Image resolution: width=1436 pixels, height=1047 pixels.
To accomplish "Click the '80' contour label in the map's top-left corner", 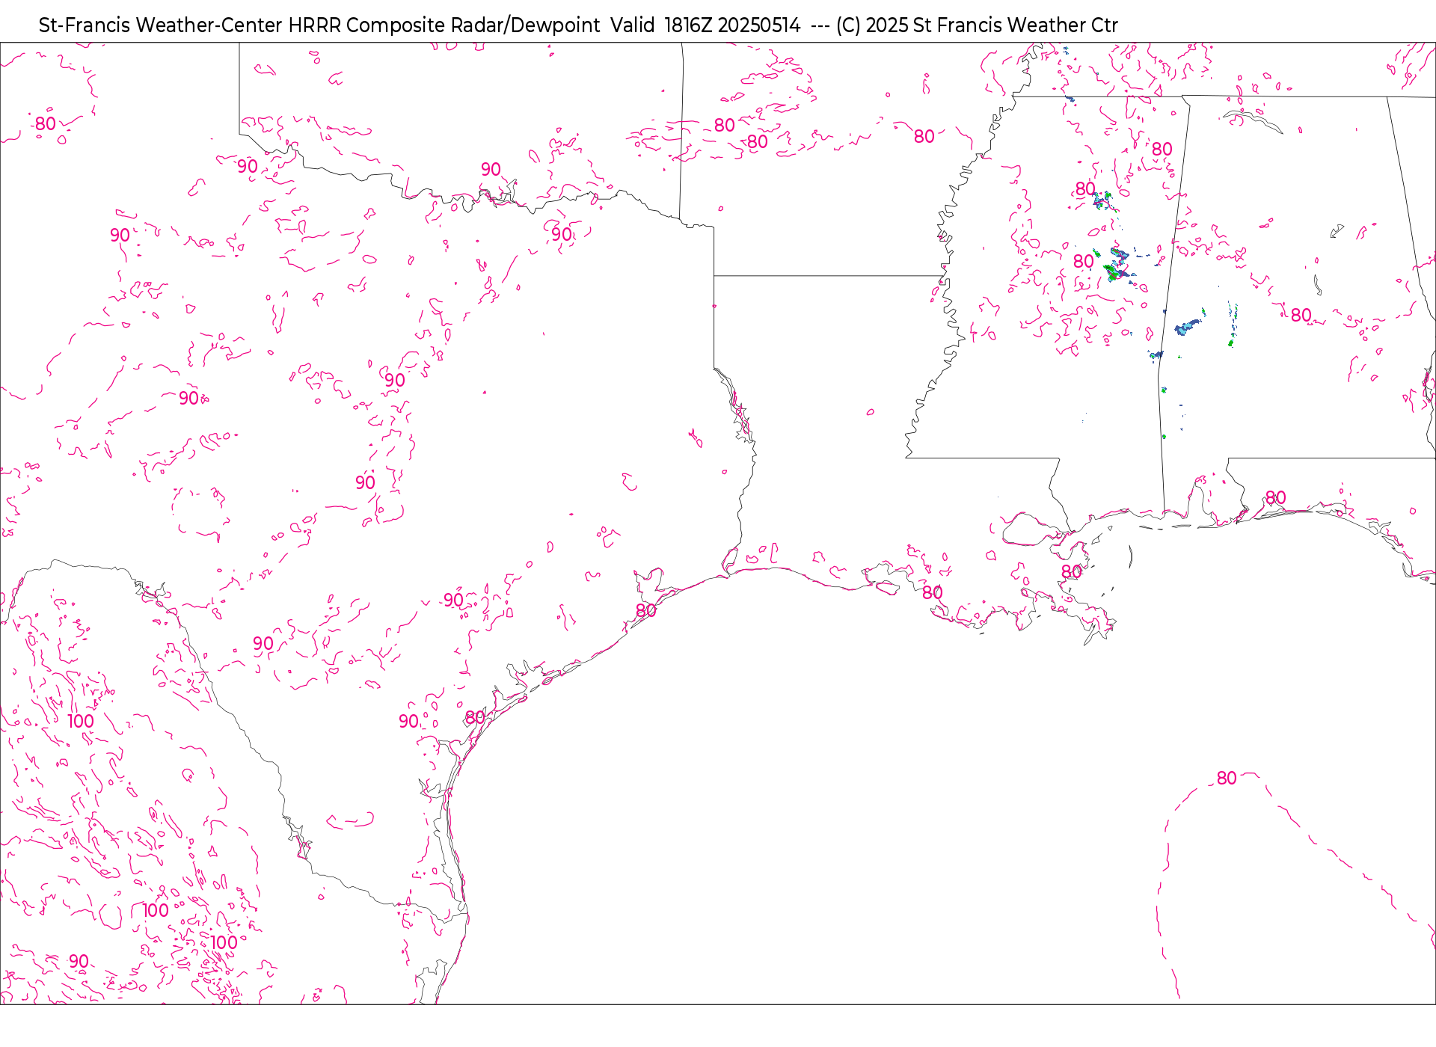I will pos(46,124).
